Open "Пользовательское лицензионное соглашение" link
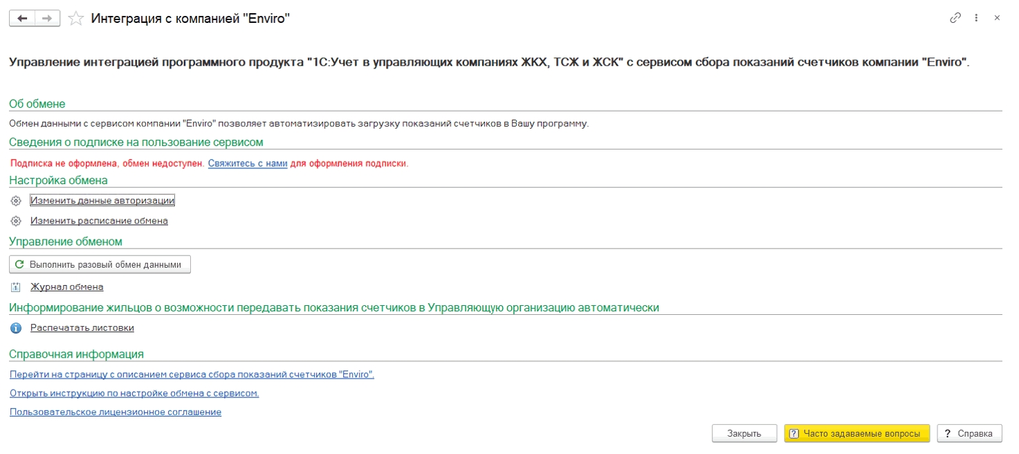 [x=116, y=412]
